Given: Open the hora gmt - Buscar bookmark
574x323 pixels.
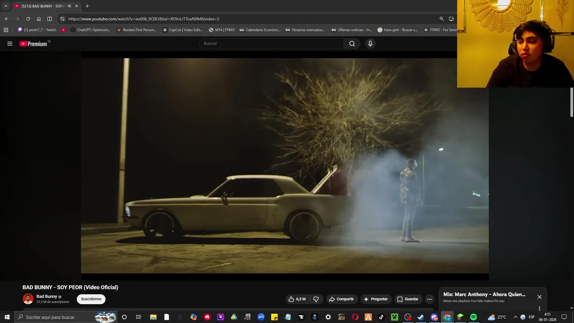Looking at the screenshot, I should pyautogui.click(x=398, y=30).
